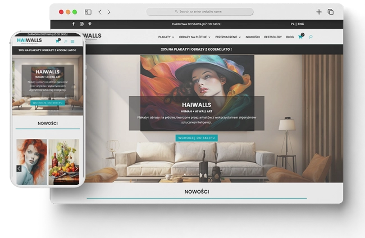Expand the OBRAZY NA PŁÓTNIE dropdown
This screenshot has width=365, height=238.
(x=195, y=37)
